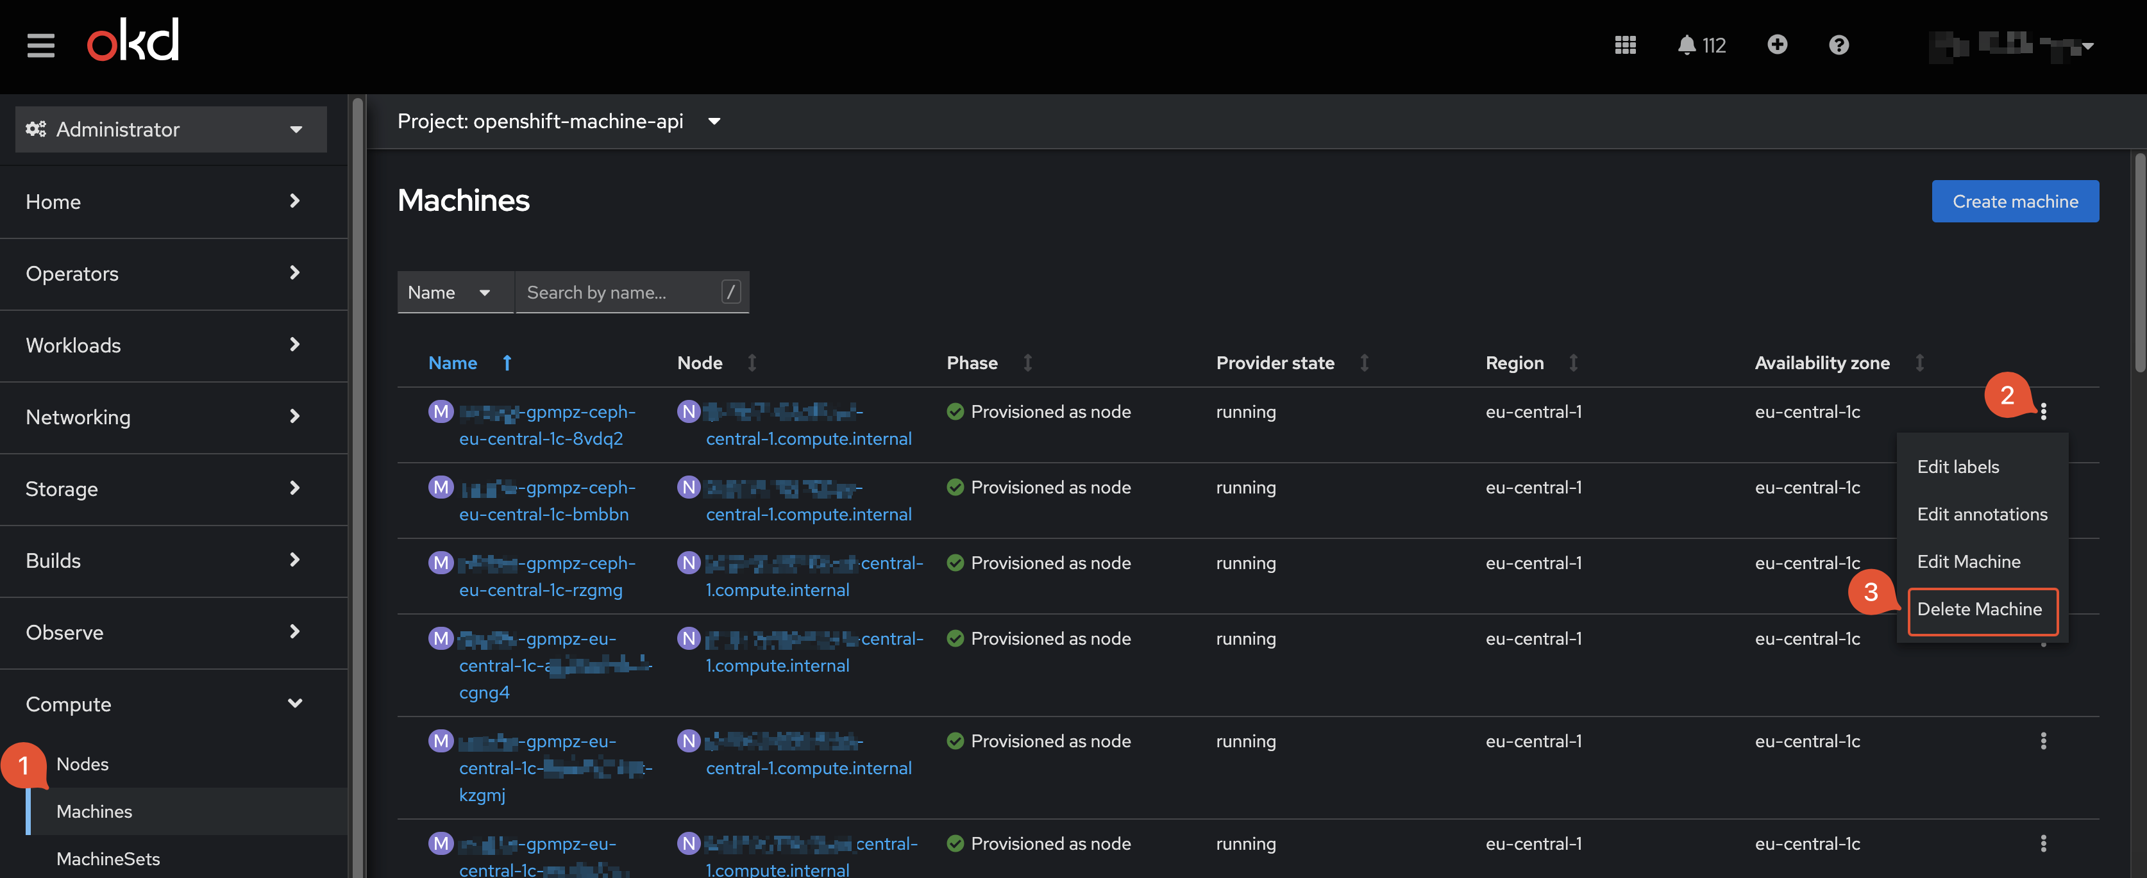Sort by the Name column
Image resolution: width=2147 pixels, height=878 pixels.
(453, 363)
